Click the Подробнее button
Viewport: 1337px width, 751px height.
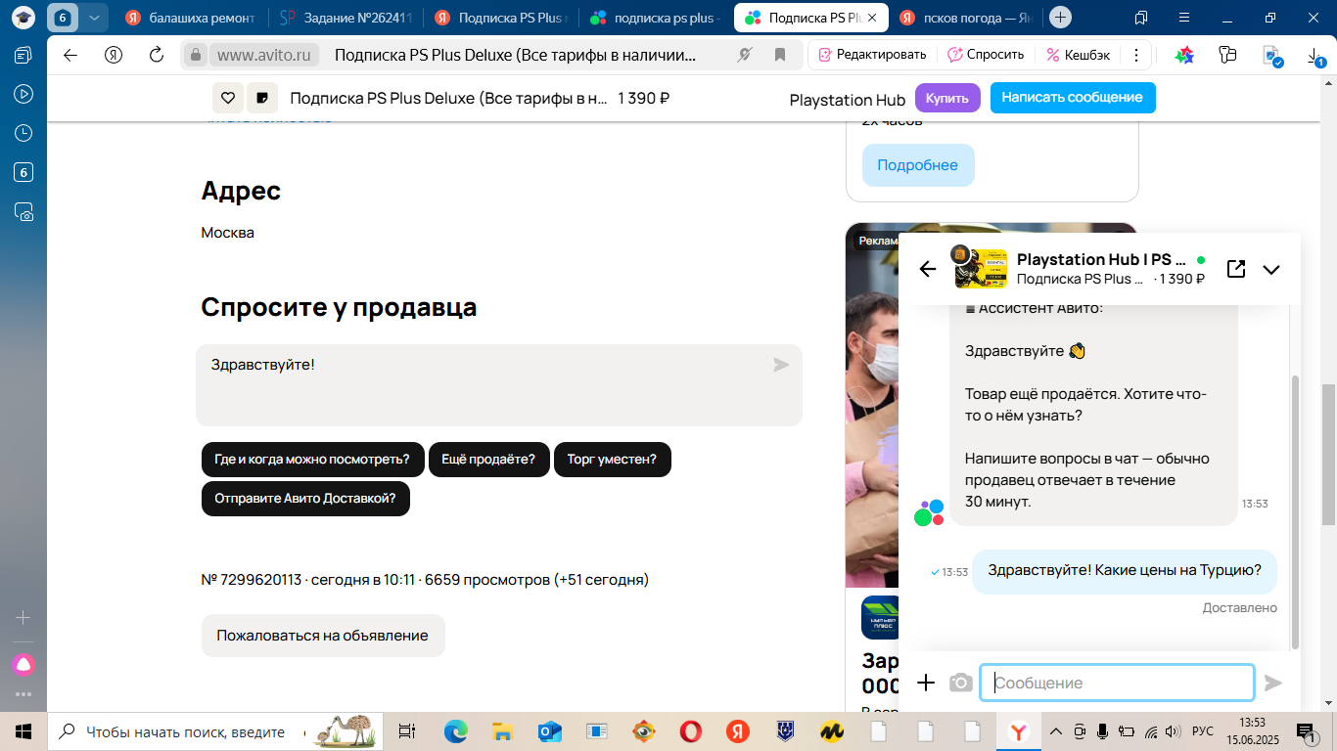coord(918,165)
